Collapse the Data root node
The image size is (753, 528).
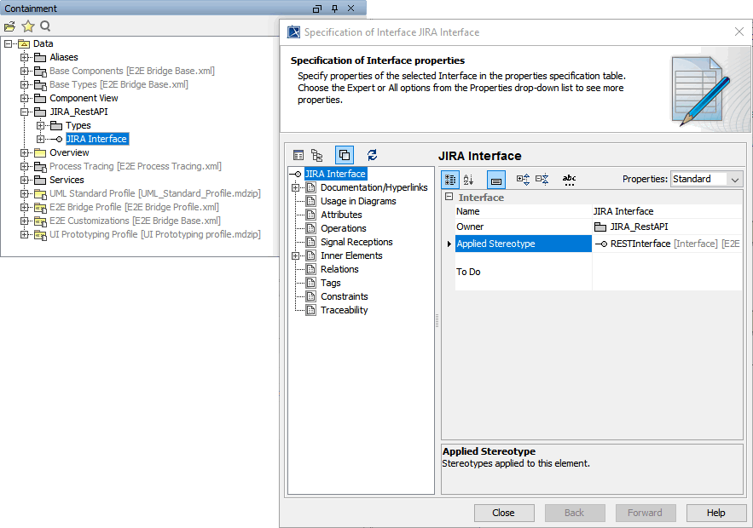[6, 43]
